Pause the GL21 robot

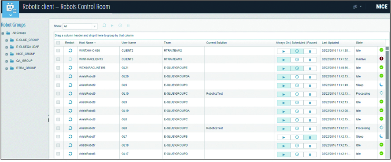[310, 68]
